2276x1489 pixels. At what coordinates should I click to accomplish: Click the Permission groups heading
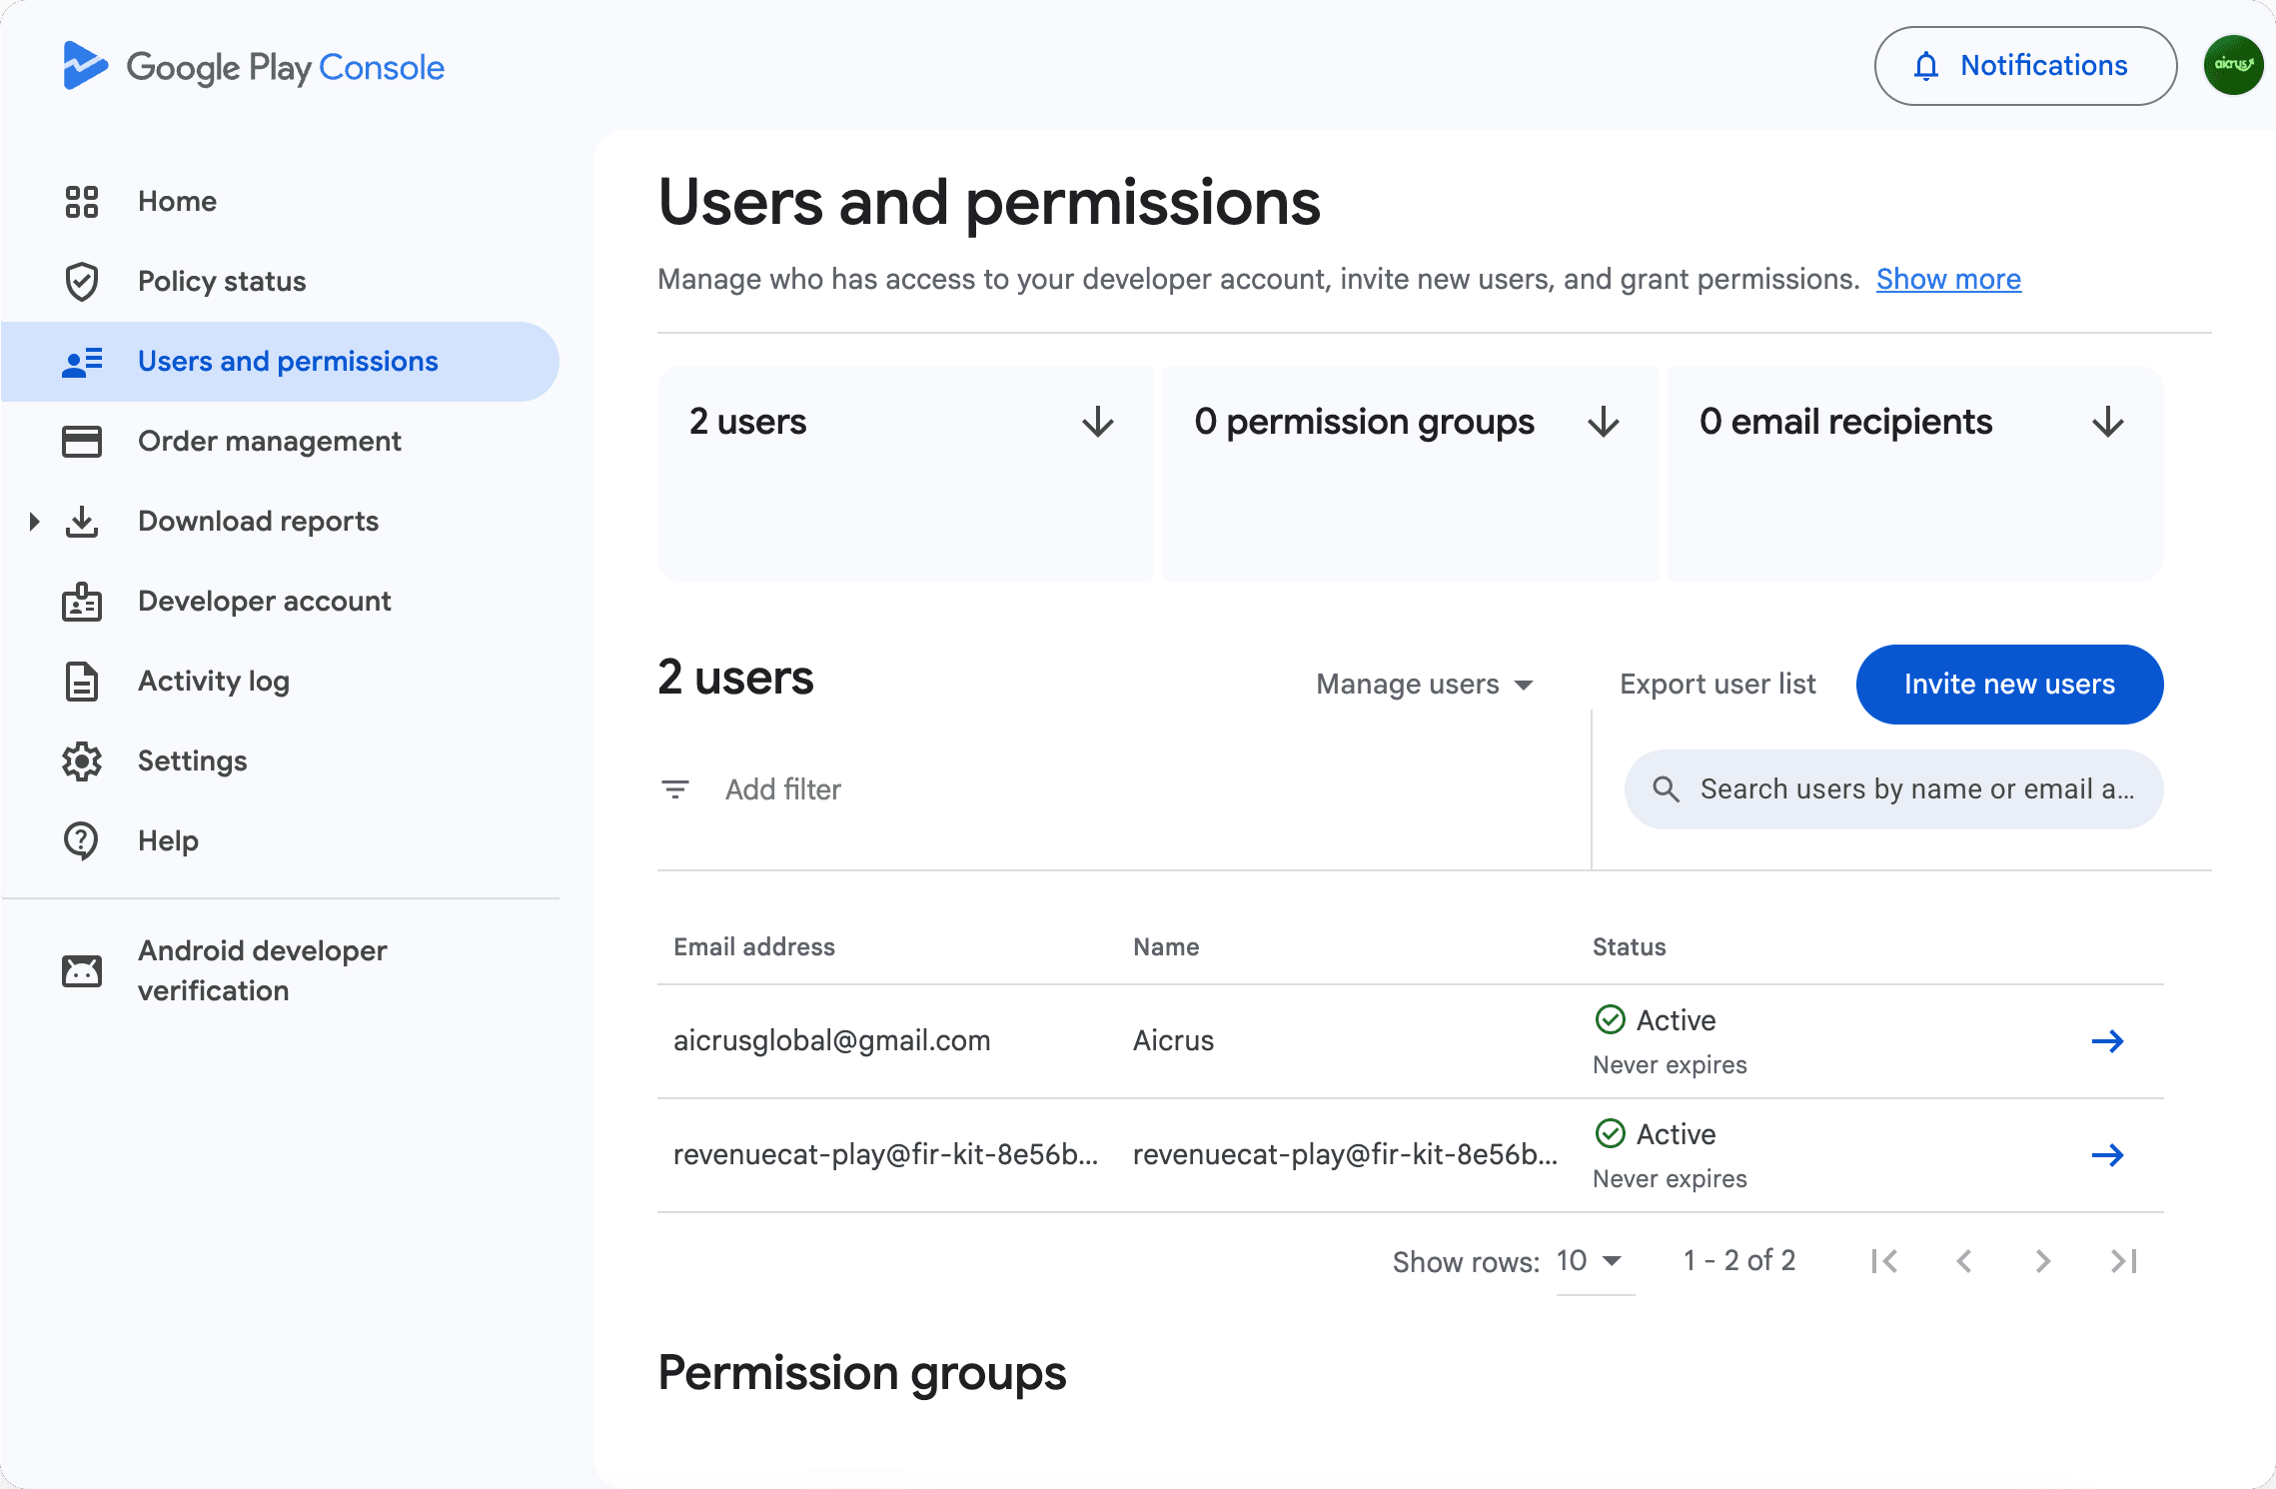[x=862, y=1373]
